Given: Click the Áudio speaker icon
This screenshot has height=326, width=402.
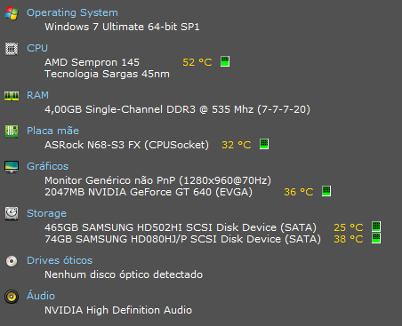Looking at the screenshot, I should [12, 297].
